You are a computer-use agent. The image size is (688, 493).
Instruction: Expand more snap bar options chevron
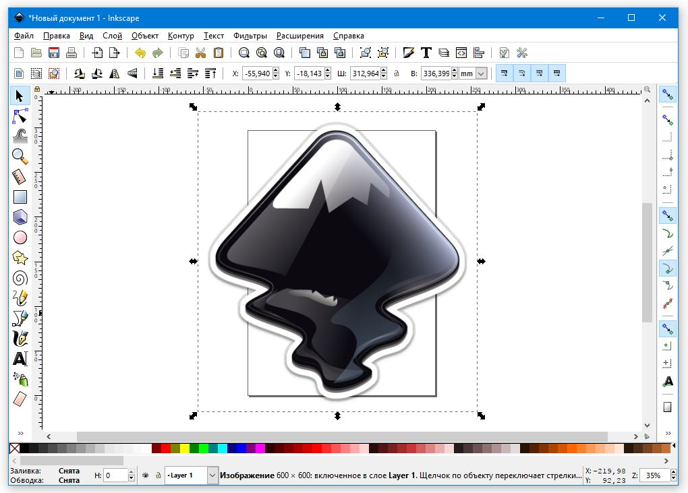668,434
